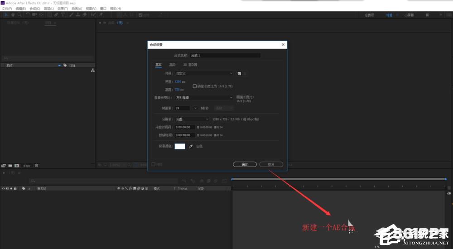Click the start timecode field 0:00:00:00
This screenshot has height=249, width=453.
pos(185,127)
